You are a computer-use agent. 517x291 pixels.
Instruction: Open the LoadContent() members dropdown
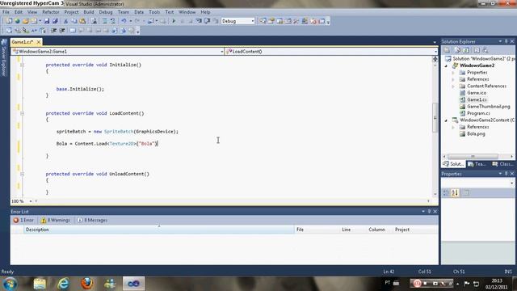tap(435, 52)
